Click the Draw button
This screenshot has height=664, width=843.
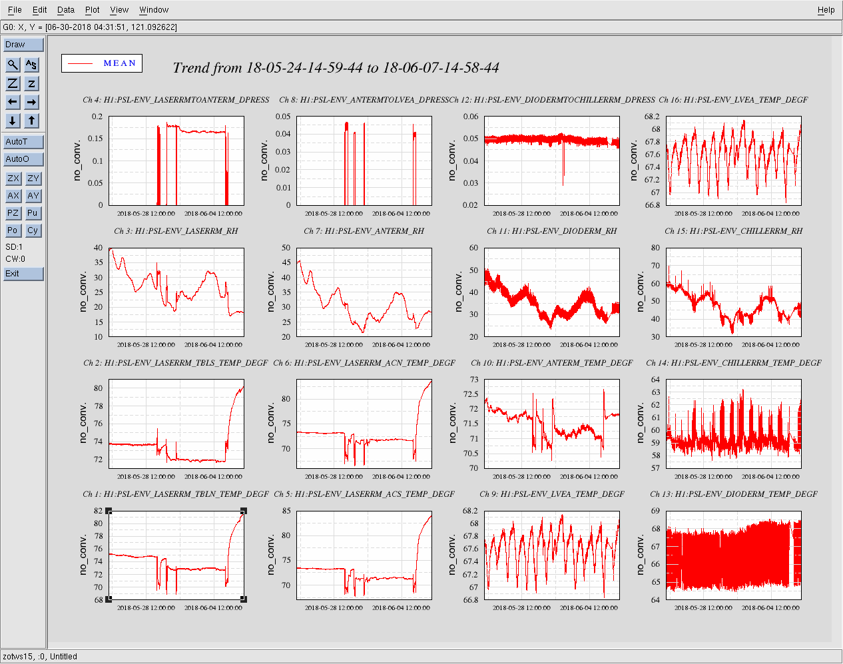(23, 45)
